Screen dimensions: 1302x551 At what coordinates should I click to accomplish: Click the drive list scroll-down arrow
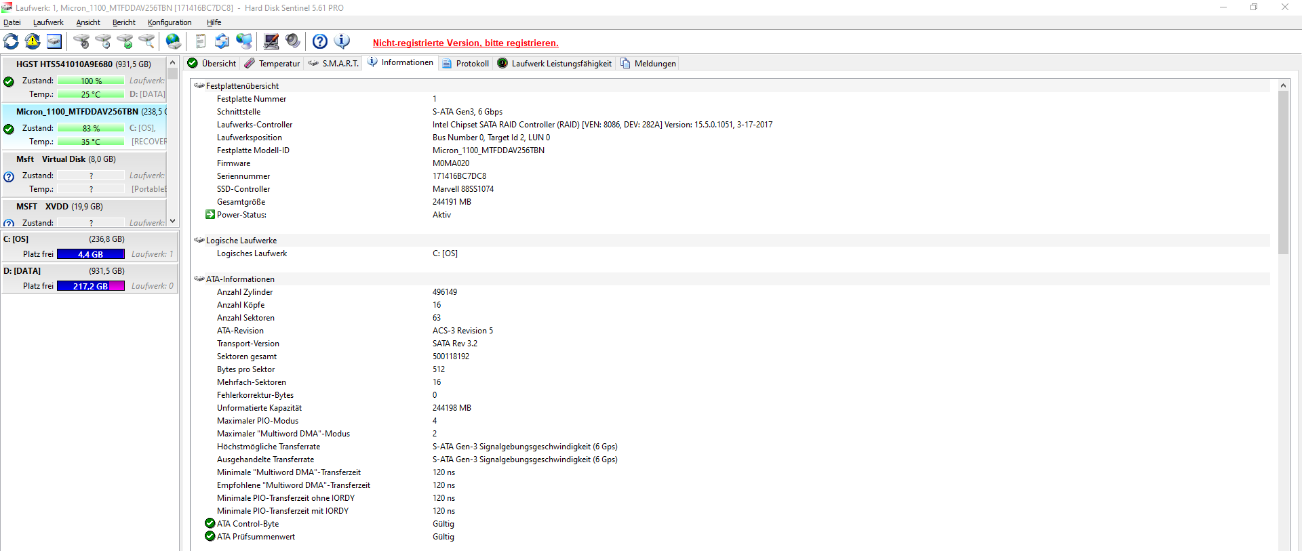pos(172,221)
